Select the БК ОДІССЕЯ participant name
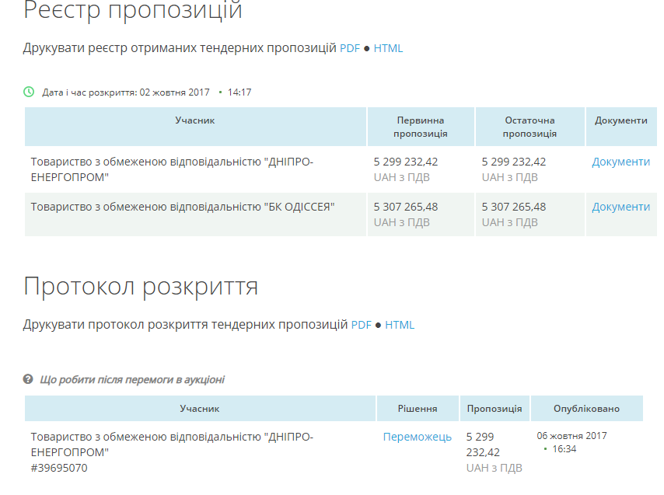 [183, 207]
